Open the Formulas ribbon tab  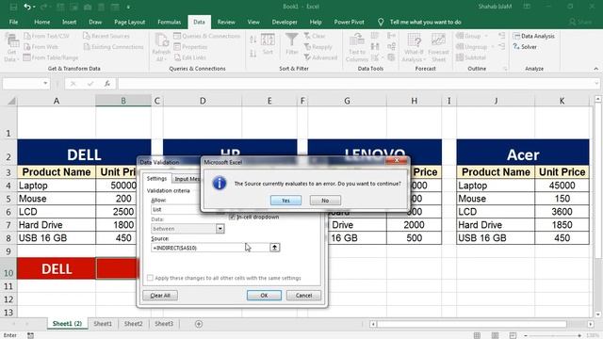170,22
